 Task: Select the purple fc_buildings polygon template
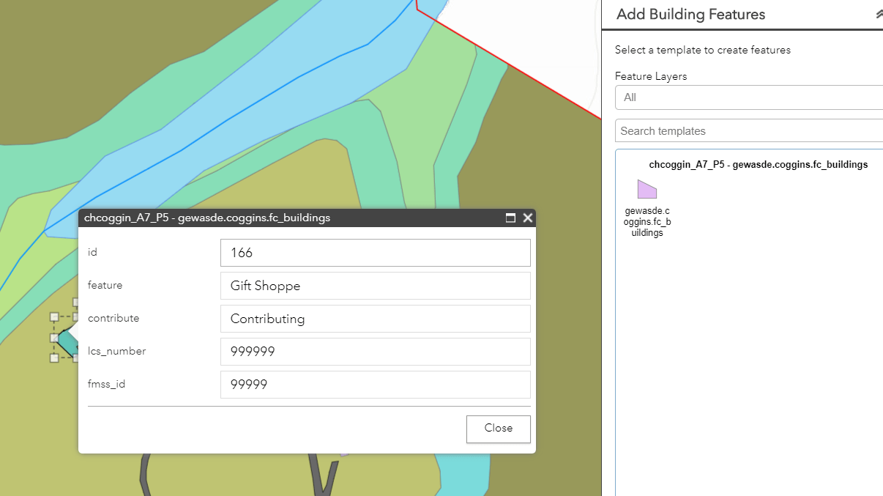647,190
